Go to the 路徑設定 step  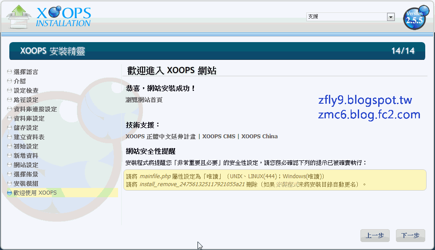26,100
